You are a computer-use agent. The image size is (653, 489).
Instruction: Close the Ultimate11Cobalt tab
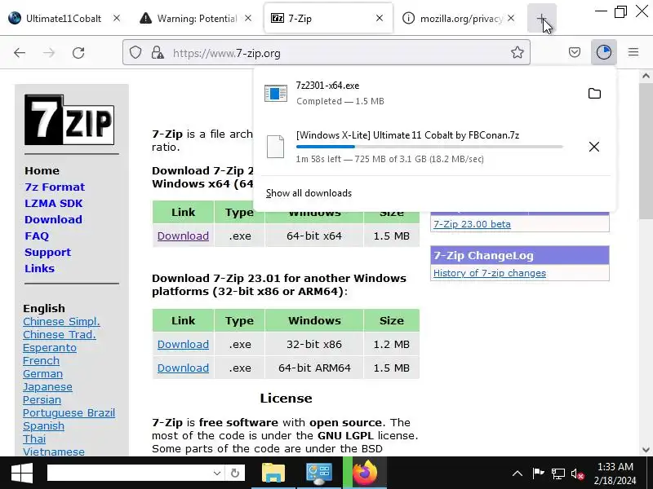coord(117,18)
